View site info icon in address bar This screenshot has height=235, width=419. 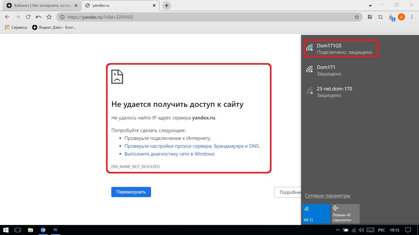pyautogui.click(x=62, y=17)
